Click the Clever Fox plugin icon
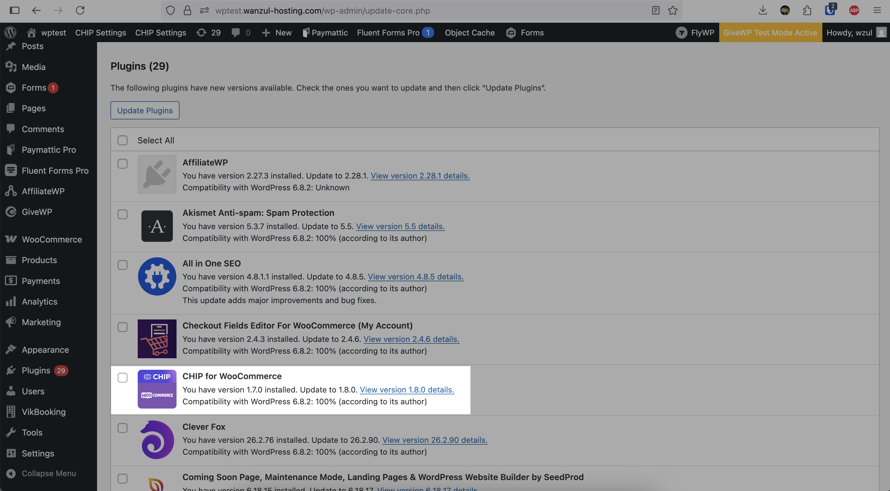 [157, 439]
